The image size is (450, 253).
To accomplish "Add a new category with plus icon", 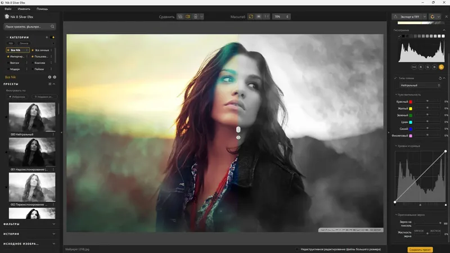I will tap(47, 37).
